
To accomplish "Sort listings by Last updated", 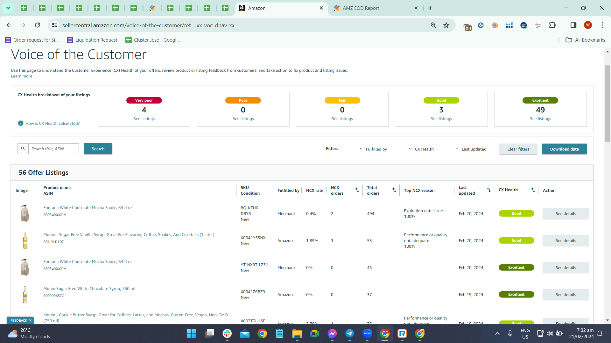I will 489,190.
